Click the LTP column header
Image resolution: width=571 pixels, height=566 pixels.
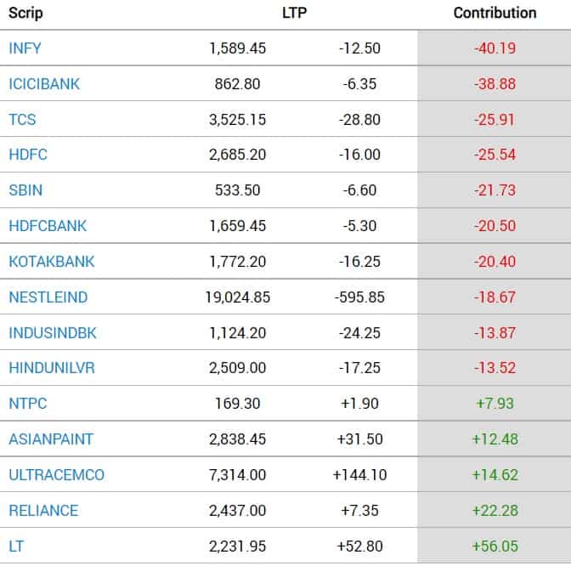pos(294,13)
